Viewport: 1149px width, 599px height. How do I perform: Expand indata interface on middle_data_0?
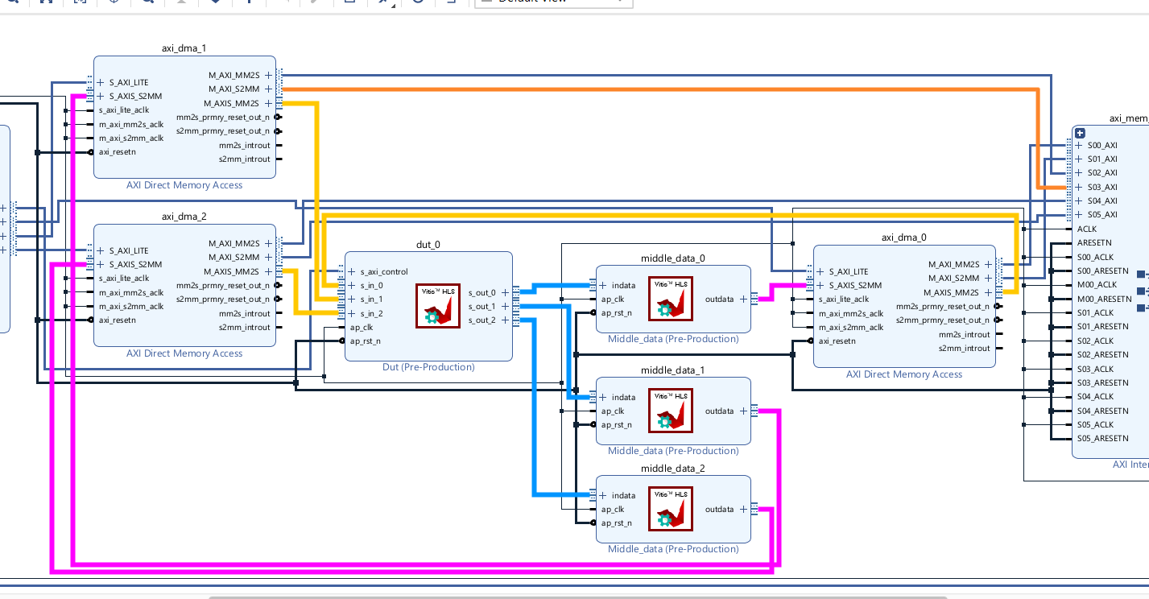pyautogui.click(x=603, y=285)
